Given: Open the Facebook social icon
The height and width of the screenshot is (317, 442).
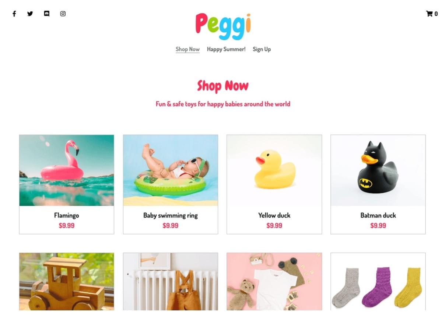Looking at the screenshot, I should (14, 14).
